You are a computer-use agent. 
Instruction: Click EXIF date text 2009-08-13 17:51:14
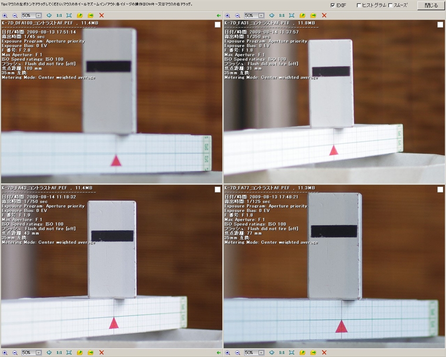tap(51, 32)
